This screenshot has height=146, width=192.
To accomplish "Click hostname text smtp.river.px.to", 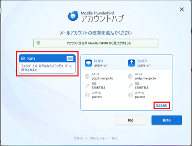I will 145,78.
